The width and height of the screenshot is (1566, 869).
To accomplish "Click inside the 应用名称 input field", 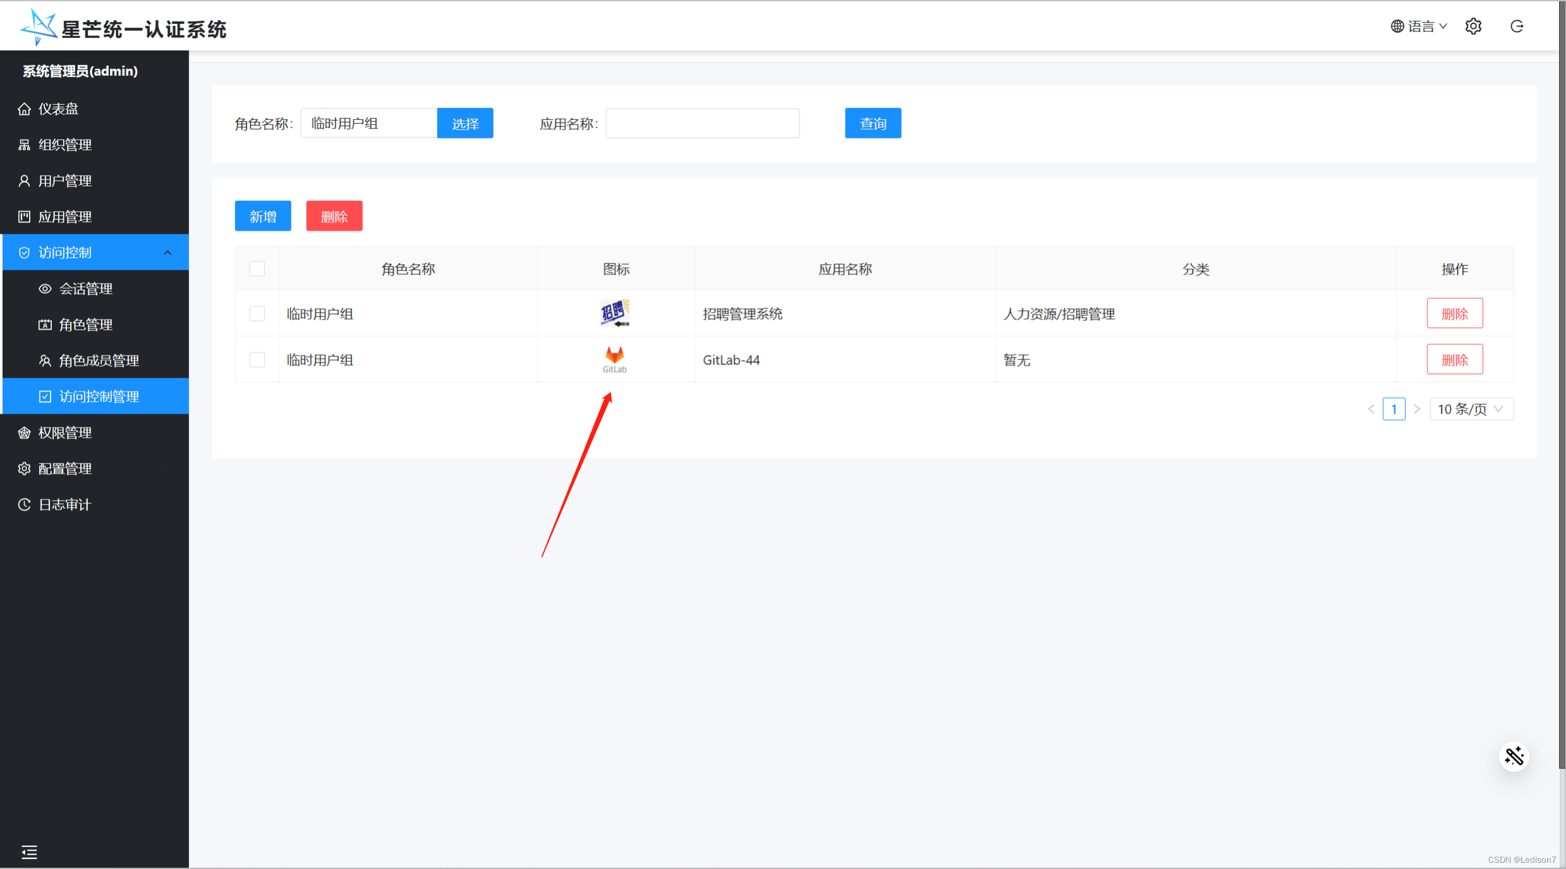I will coord(701,123).
